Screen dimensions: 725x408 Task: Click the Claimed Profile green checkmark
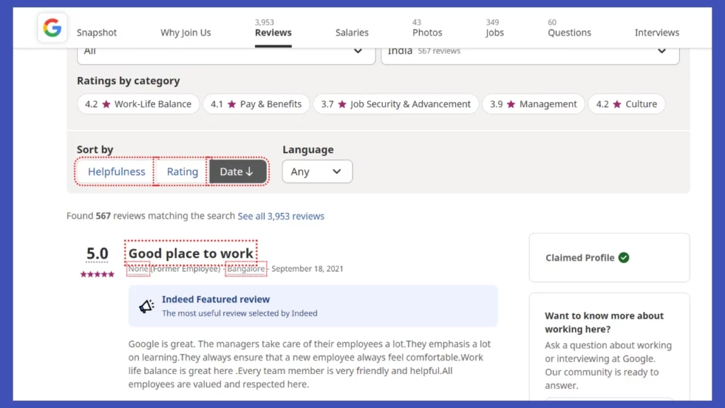coord(624,258)
